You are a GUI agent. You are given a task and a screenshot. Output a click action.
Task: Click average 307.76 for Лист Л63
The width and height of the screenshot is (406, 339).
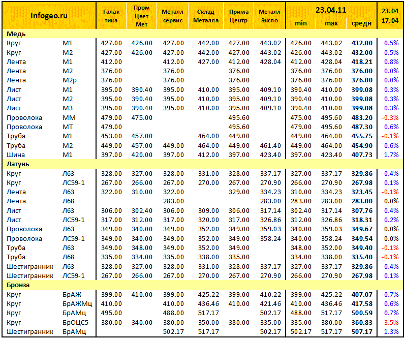tap(362, 211)
